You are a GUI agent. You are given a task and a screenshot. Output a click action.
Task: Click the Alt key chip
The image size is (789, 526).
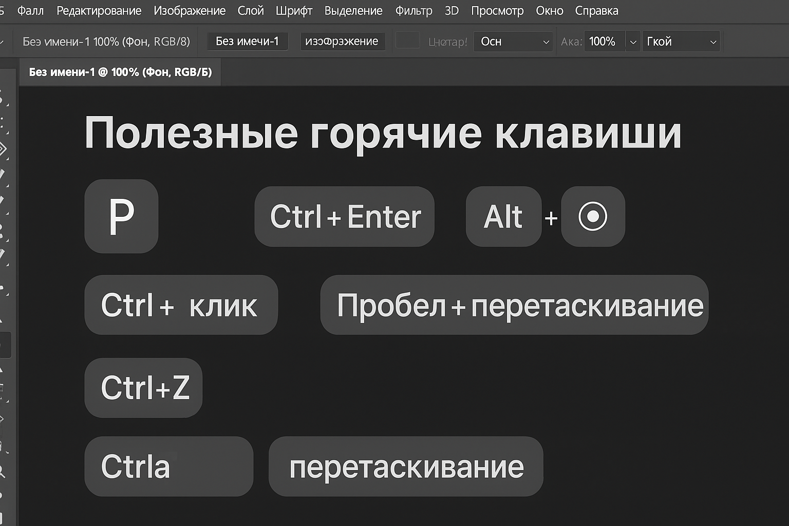pos(503,216)
